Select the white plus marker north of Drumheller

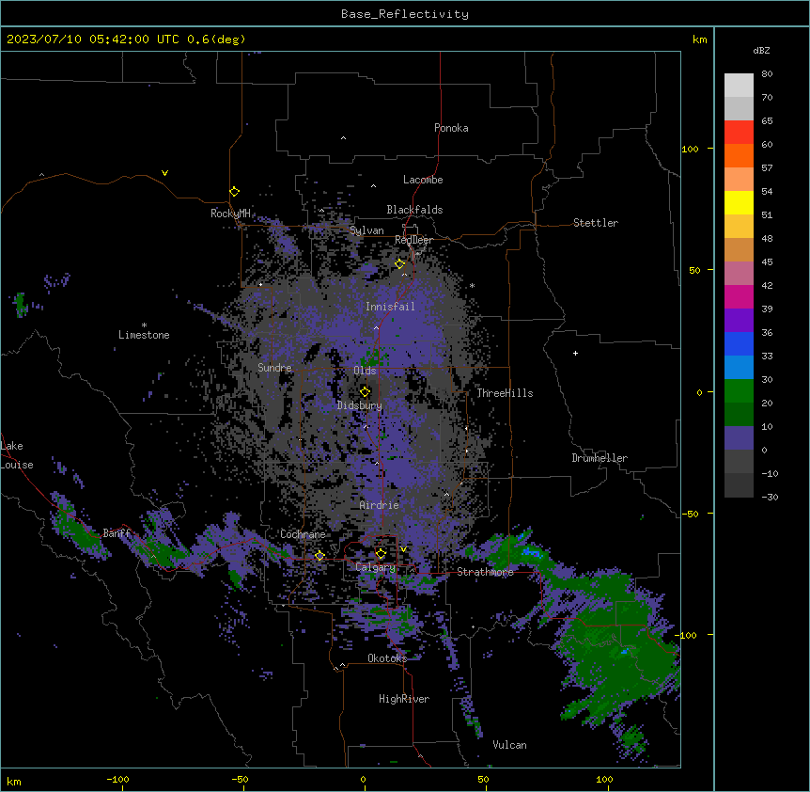pyautogui.click(x=575, y=353)
